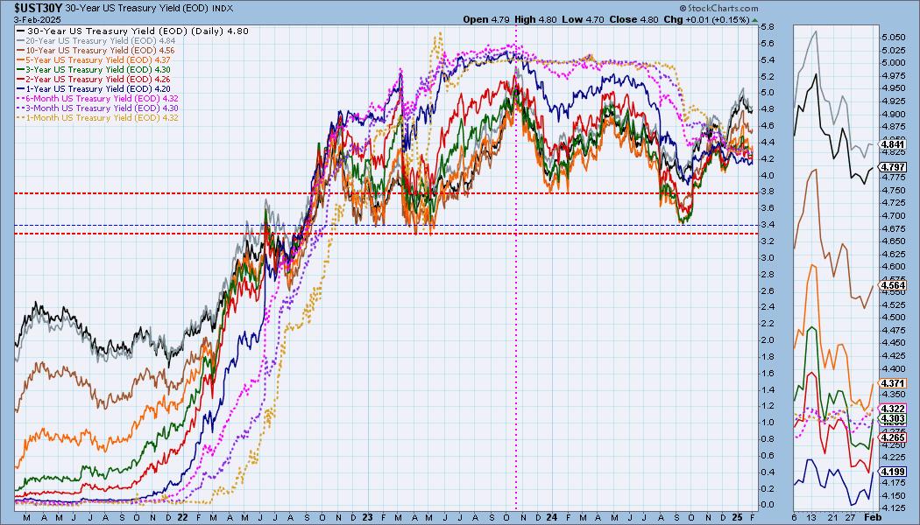This screenshot has width=920, height=525.
Task: Click the 2.0 label on the main y-axis
Action: pyautogui.click(x=768, y=339)
